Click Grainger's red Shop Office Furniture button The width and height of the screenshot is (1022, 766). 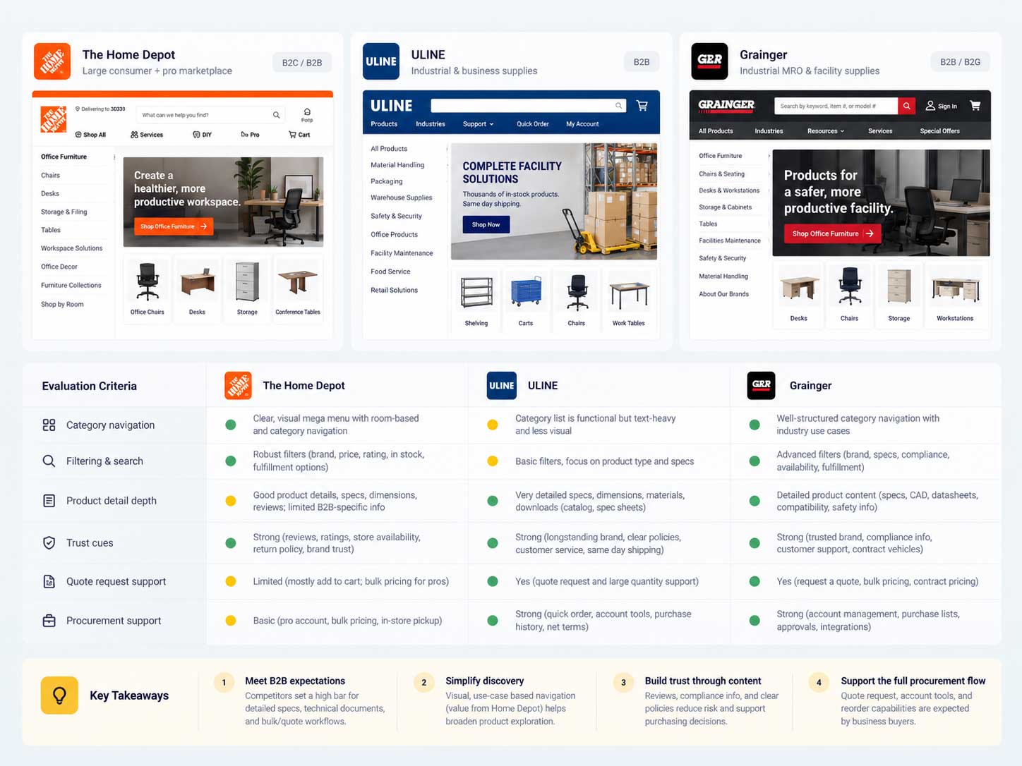pyautogui.click(x=832, y=233)
